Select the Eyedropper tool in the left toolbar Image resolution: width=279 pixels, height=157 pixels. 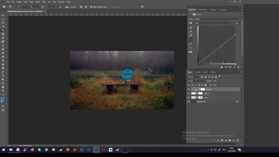tap(3, 38)
